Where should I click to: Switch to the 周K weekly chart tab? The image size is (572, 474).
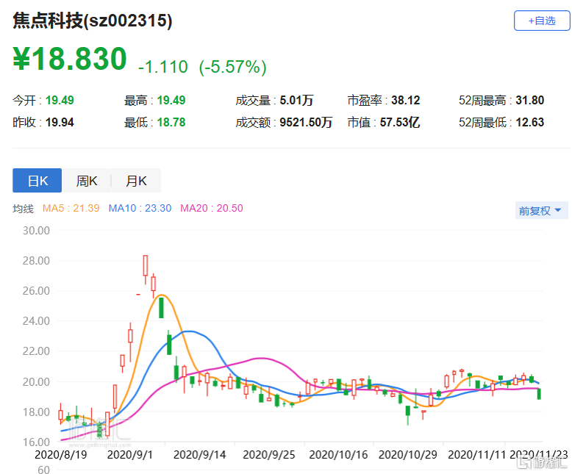87,181
